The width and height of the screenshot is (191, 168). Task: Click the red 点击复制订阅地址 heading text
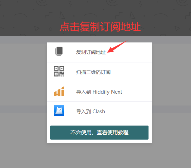coord(100,27)
